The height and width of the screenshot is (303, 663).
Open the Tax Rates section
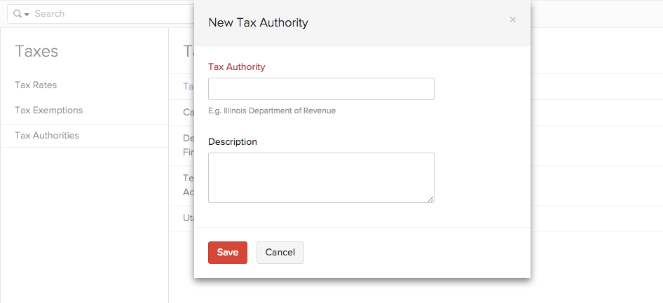click(36, 85)
